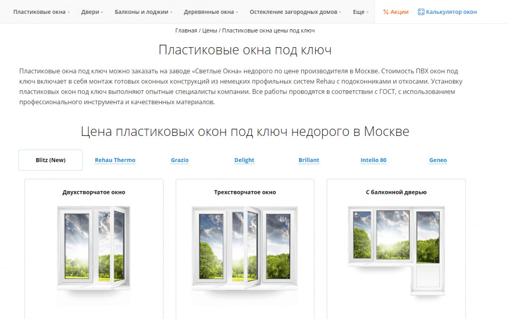Expand the Остекление загородных домов dropdown
Viewport: 508px width, 319px height.
[x=295, y=11]
